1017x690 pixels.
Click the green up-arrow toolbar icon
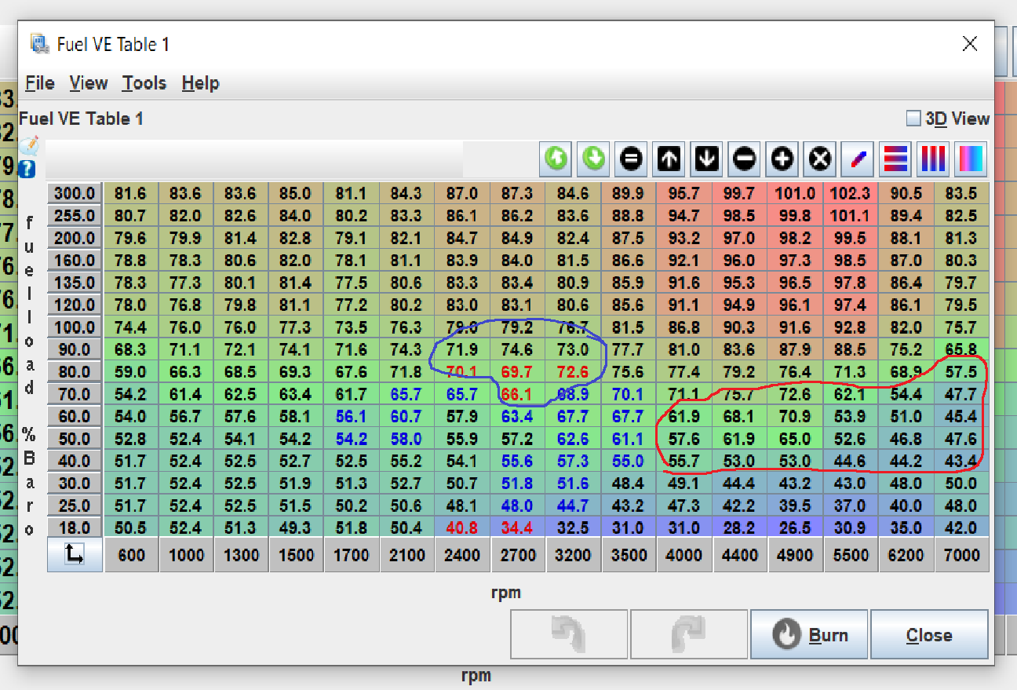556,159
